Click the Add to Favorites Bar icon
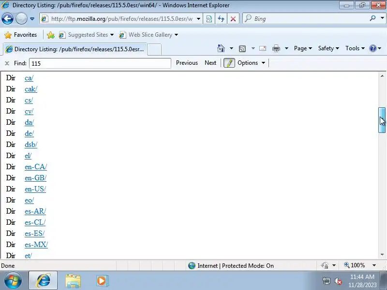The image size is (387, 290). point(51,35)
